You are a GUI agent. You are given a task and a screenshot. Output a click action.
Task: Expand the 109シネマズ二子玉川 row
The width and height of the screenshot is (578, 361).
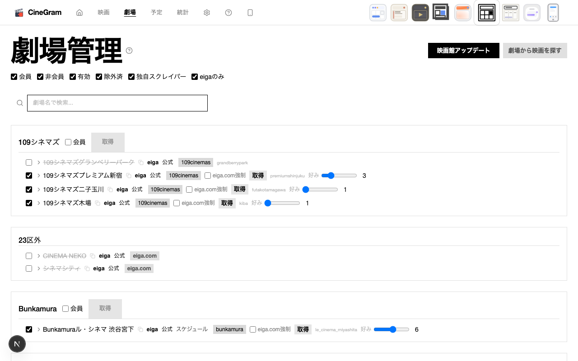39,190
